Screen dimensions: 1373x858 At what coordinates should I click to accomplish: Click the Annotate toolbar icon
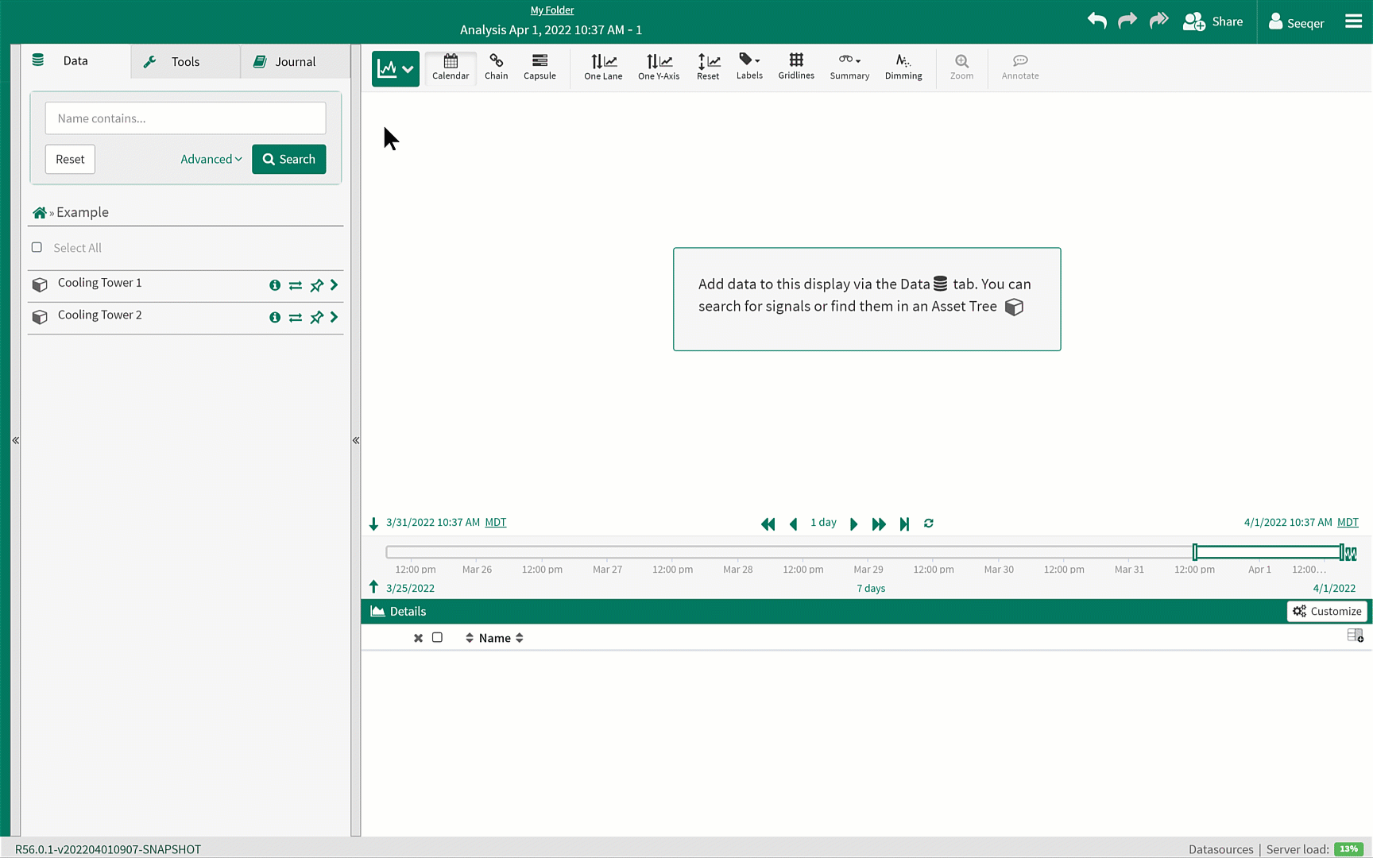pos(1020,68)
